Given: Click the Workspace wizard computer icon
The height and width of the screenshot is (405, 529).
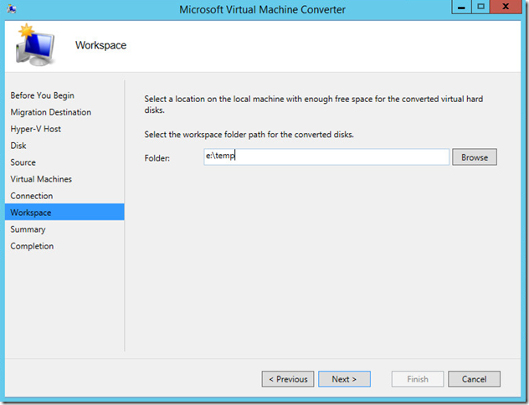Looking at the screenshot, I should (x=35, y=45).
